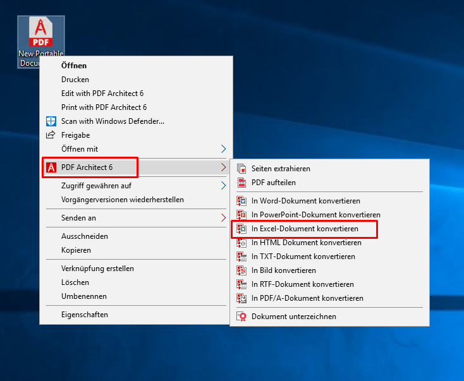Select the New Portable Document desktop icon
Screen dimensions: 464x381
click(41, 42)
